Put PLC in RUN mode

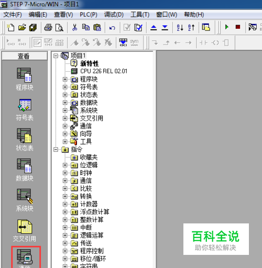point(227,27)
